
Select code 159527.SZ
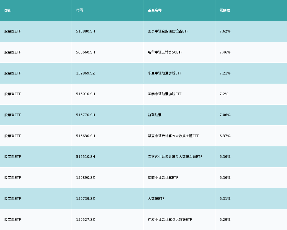pos(86,220)
